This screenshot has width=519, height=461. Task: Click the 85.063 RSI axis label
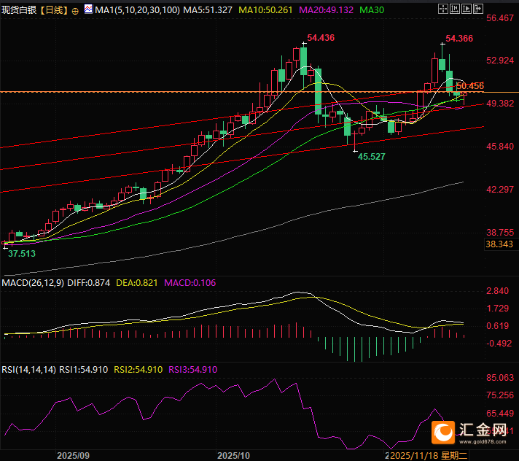(500, 378)
